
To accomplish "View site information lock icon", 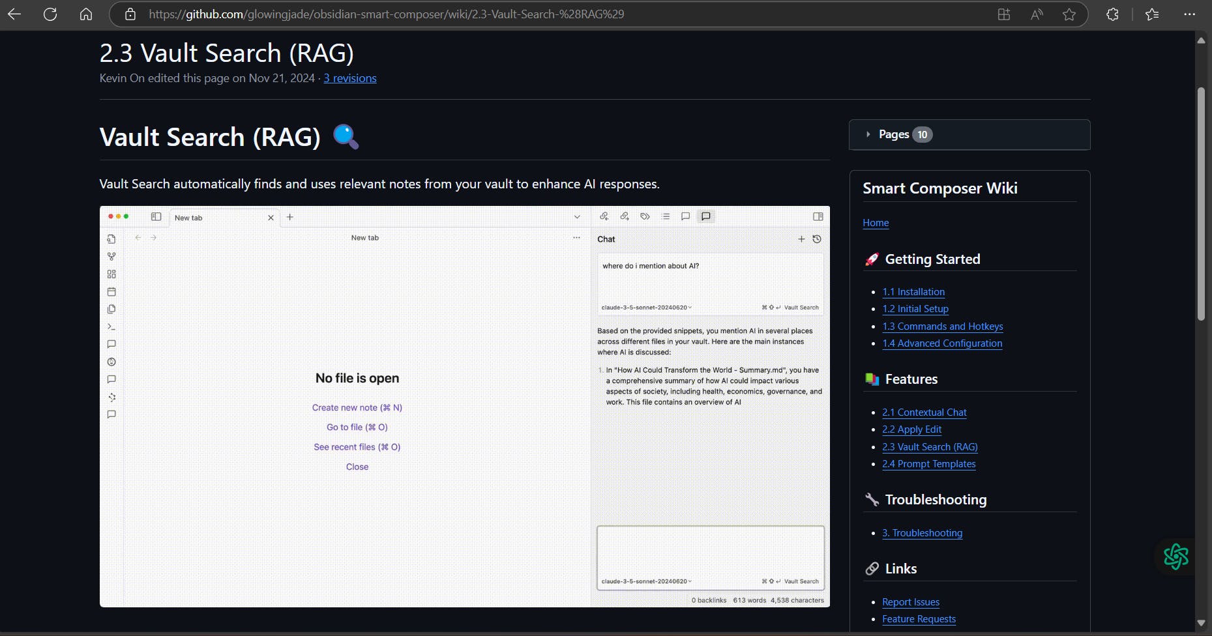I will pos(130,14).
